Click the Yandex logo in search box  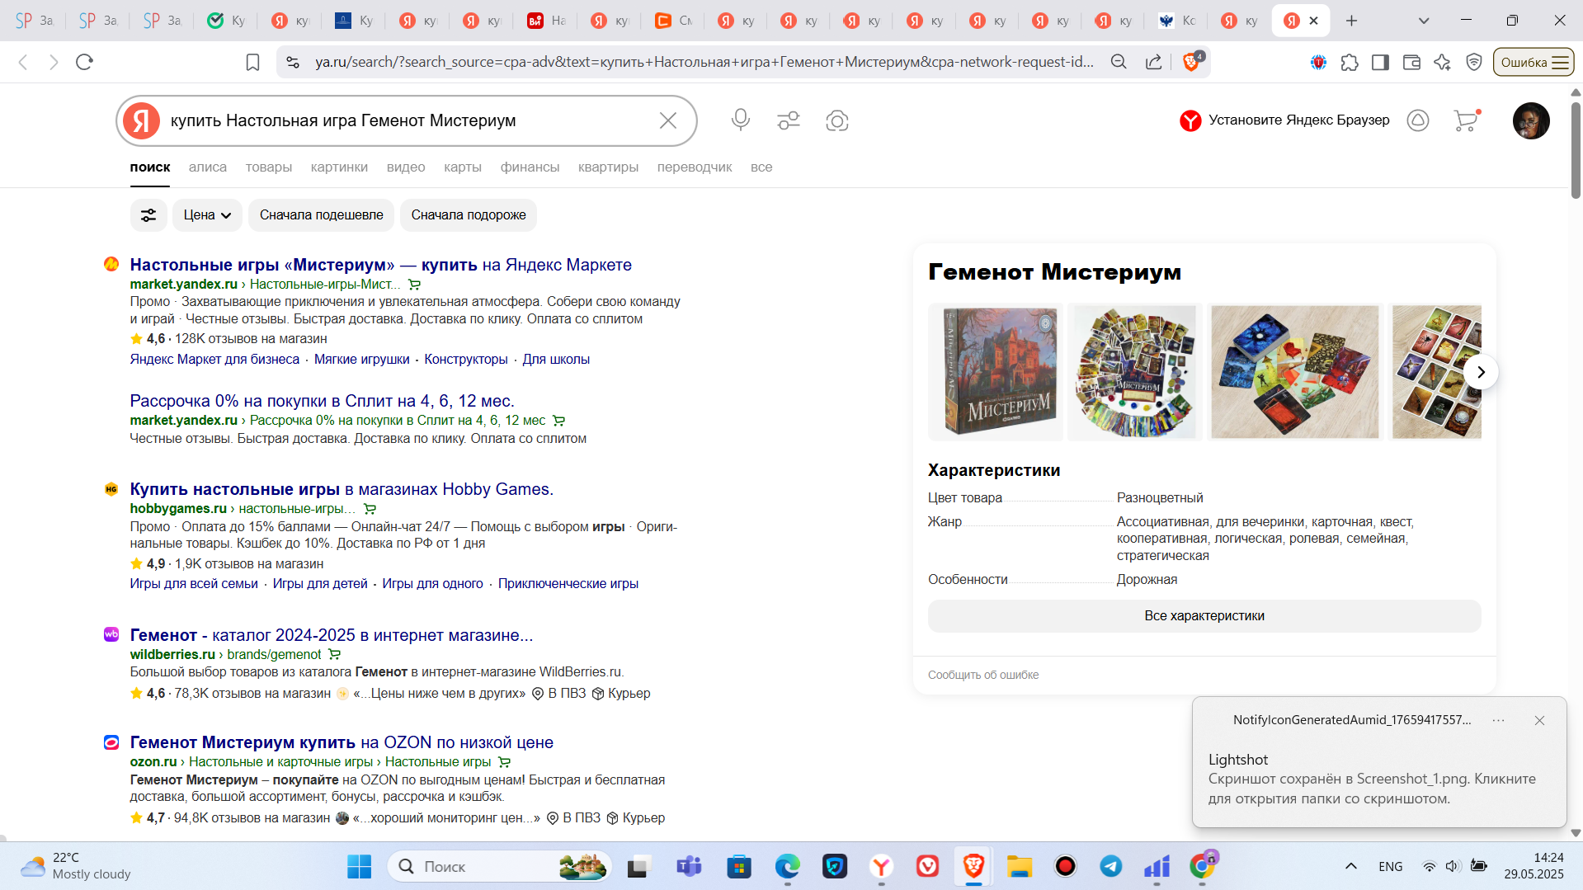click(x=142, y=120)
